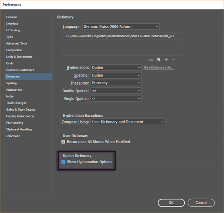This screenshot has height=213, width=224.
Task: Confirm preferences with OK button
Action: [171, 203]
